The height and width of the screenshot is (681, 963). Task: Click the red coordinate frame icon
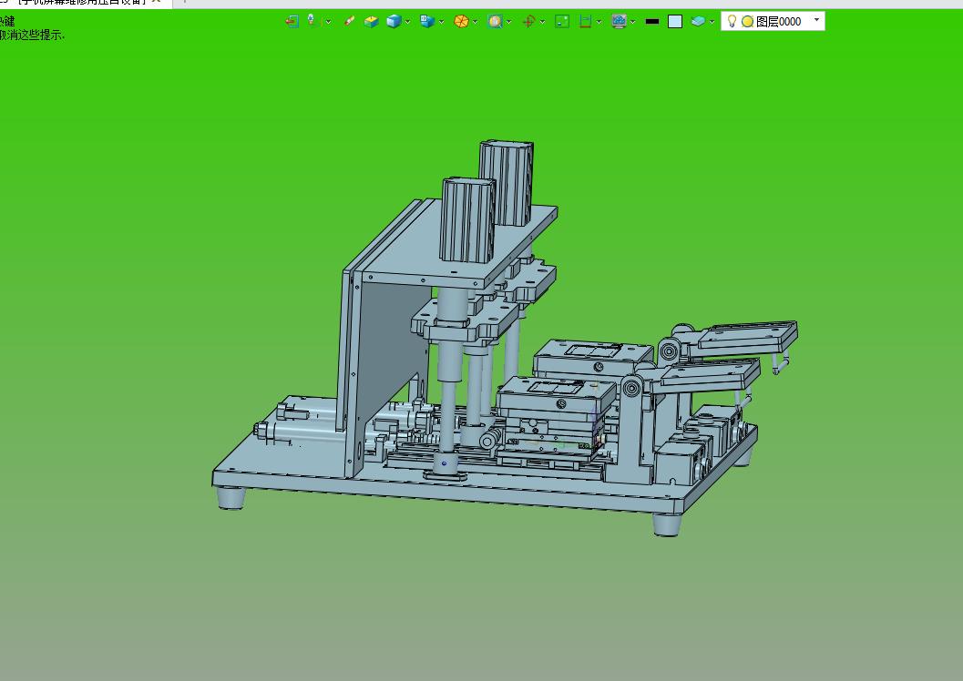528,22
